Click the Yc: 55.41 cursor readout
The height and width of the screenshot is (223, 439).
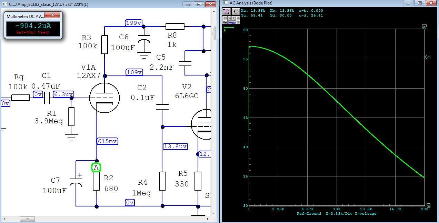[x=252, y=15]
